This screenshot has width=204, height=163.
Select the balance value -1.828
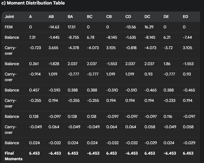[54, 64]
